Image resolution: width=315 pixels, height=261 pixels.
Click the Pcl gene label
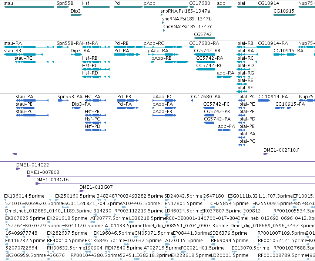point(117,3)
